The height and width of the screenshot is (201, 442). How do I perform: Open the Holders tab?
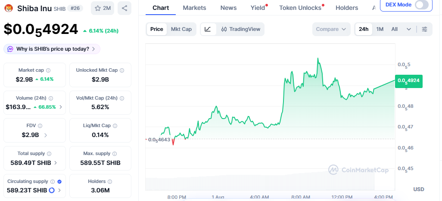pos(347,8)
